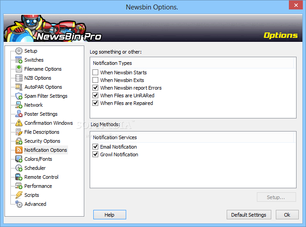
Task: Open Poster Settings page
Action: tap(41, 114)
